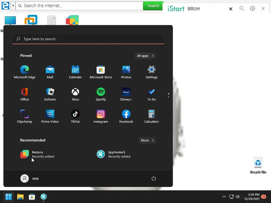The width and height of the screenshot is (271, 203).
Task: Click the Edge logo in search toolbar
Action: 5,6
